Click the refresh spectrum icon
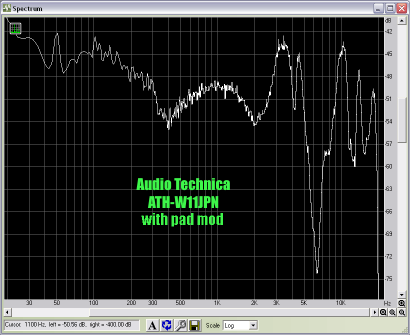This screenshot has width=410, height=335. [166, 325]
